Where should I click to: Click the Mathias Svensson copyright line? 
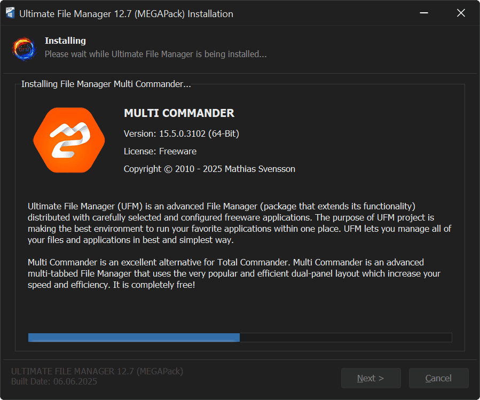click(x=209, y=169)
